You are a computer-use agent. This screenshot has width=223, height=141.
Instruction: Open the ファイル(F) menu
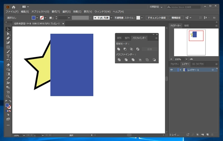pos(12,11)
